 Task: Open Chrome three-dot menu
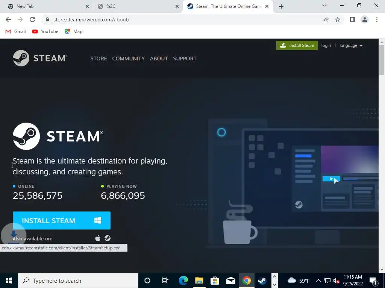pyautogui.click(x=377, y=19)
